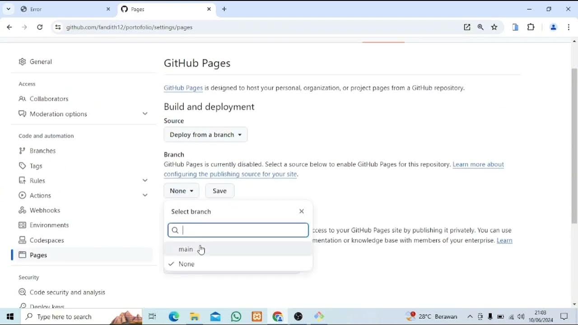Click the Moderation options comment icon
The width and height of the screenshot is (578, 325).
[22, 114]
